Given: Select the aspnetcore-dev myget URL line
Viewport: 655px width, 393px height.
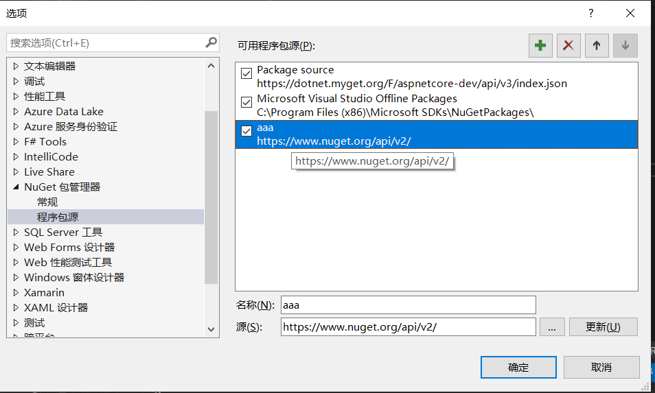Looking at the screenshot, I should click(x=412, y=84).
